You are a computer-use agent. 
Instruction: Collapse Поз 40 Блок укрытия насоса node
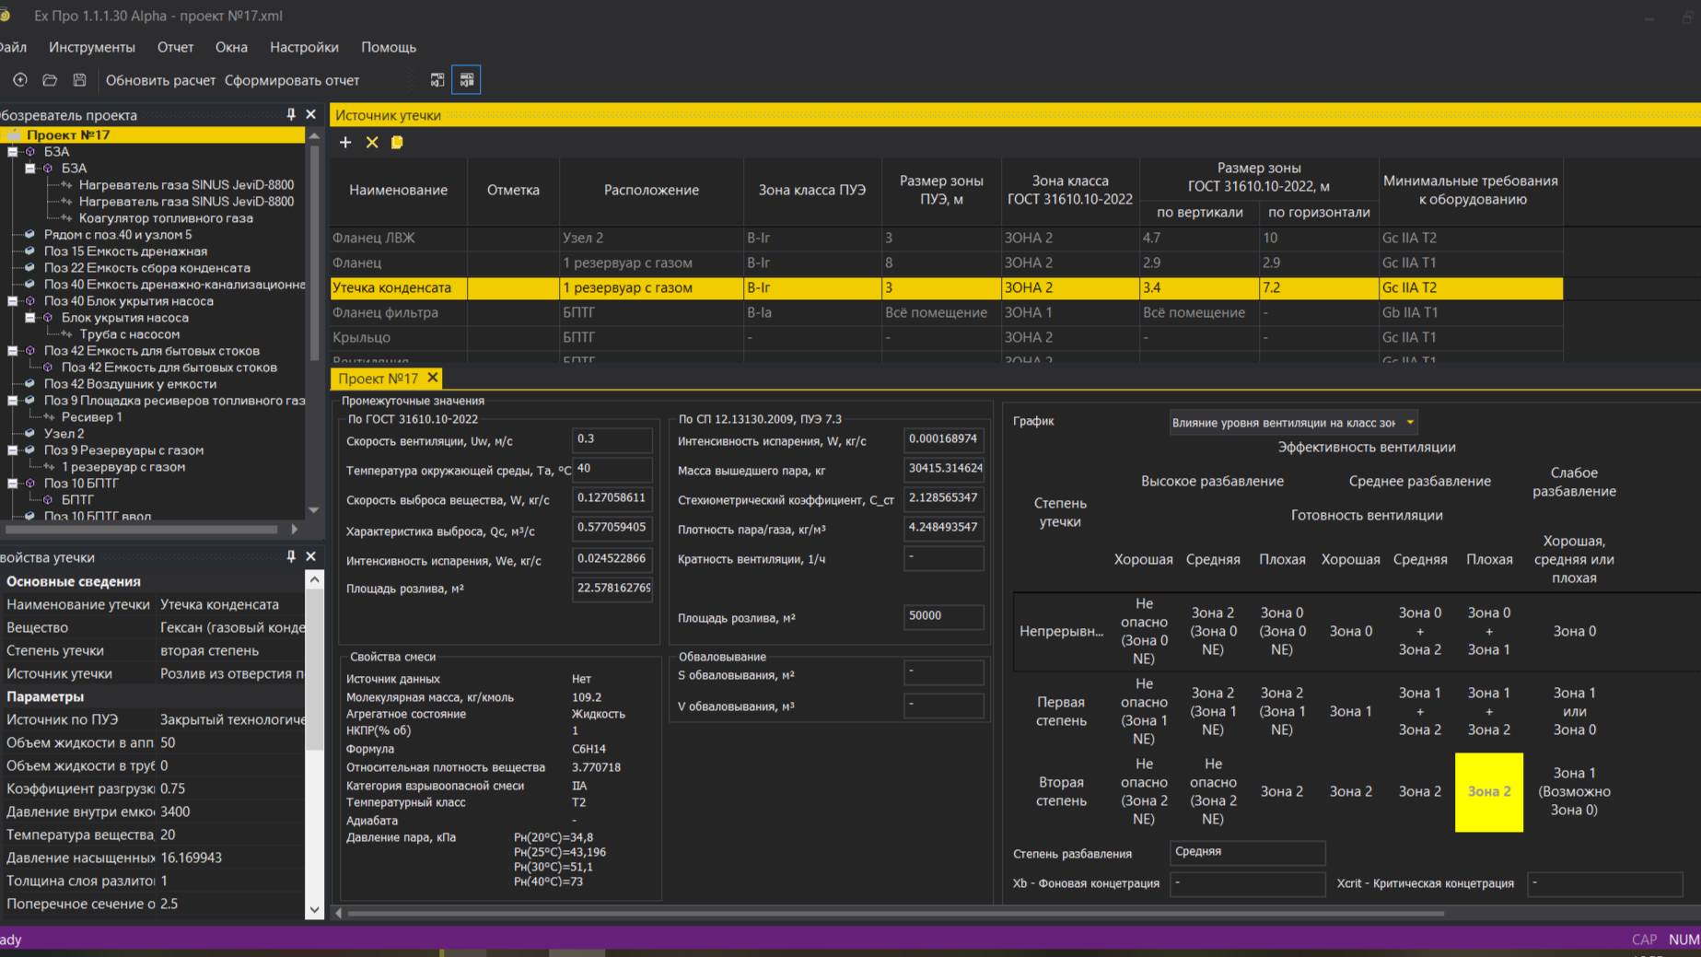(13, 301)
